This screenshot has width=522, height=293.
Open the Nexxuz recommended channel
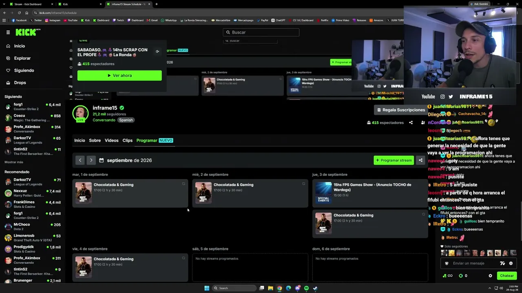point(33,193)
